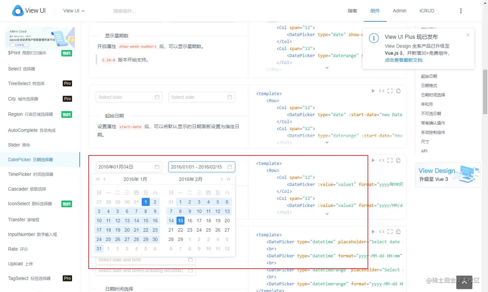Jump to 日期时间选择 anchor section

tap(433, 95)
